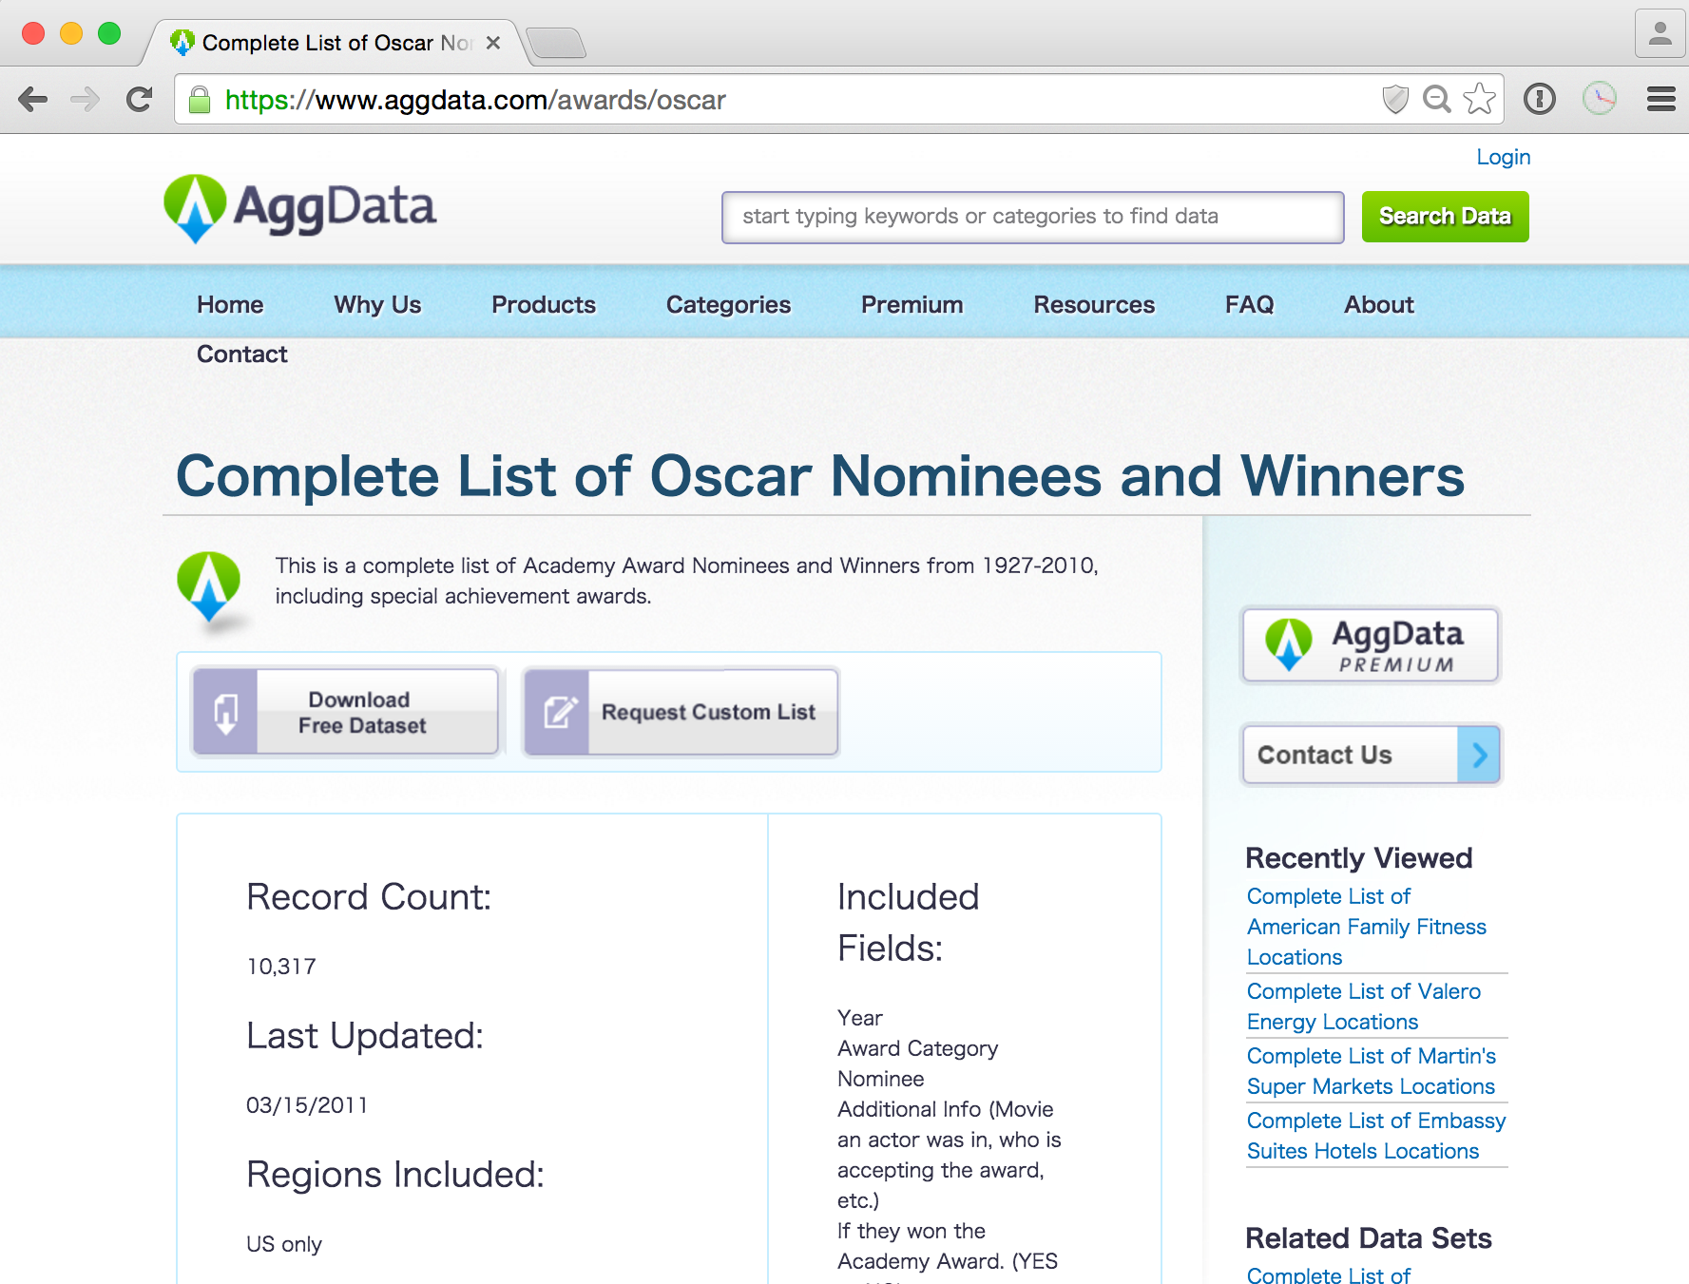Open the Home menu item
Screen dimensions: 1689x1284
point(230,305)
